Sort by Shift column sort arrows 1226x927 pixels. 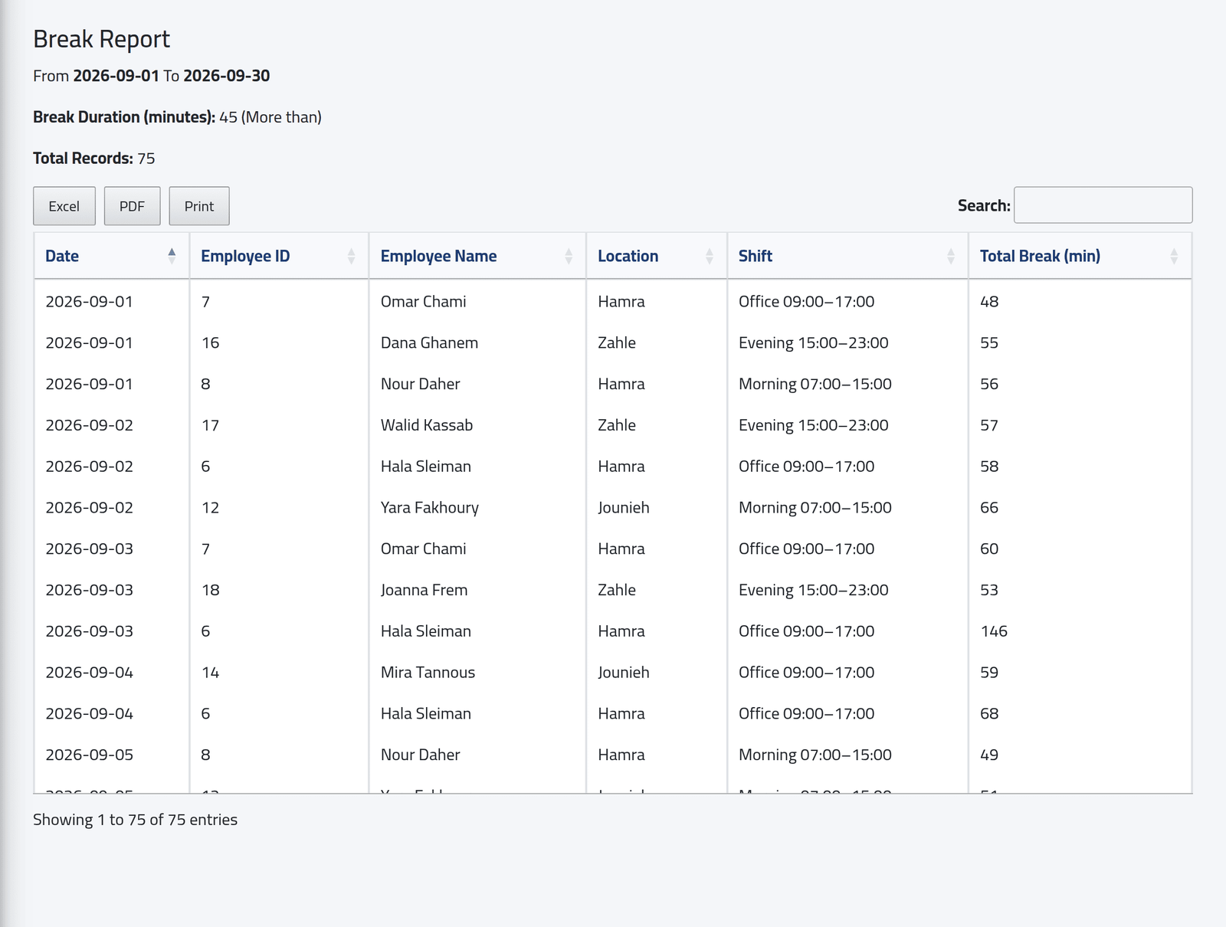[951, 256]
